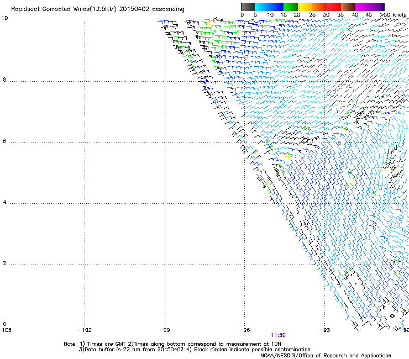Viewport: 409px width, 359px height.
Task: Click the date '20150402' in the title
Action: [134, 9]
